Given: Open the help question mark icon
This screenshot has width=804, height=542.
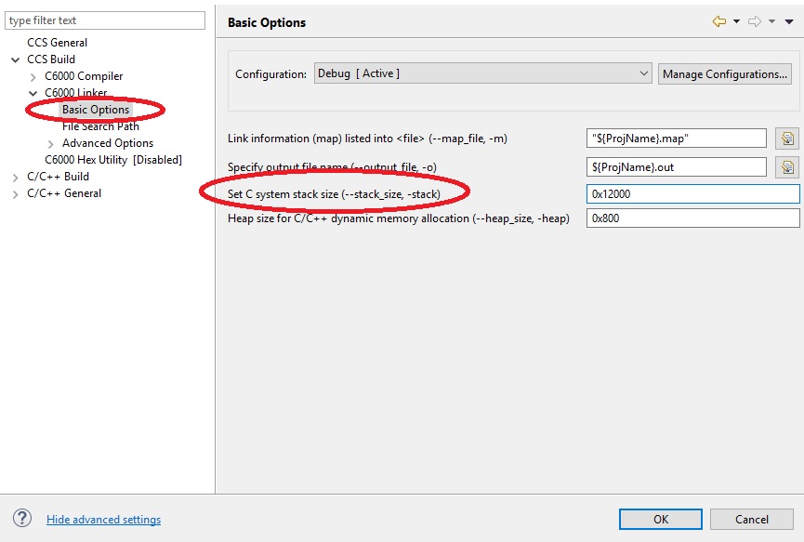Looking at the screenshot, I should tap(23, 519).
